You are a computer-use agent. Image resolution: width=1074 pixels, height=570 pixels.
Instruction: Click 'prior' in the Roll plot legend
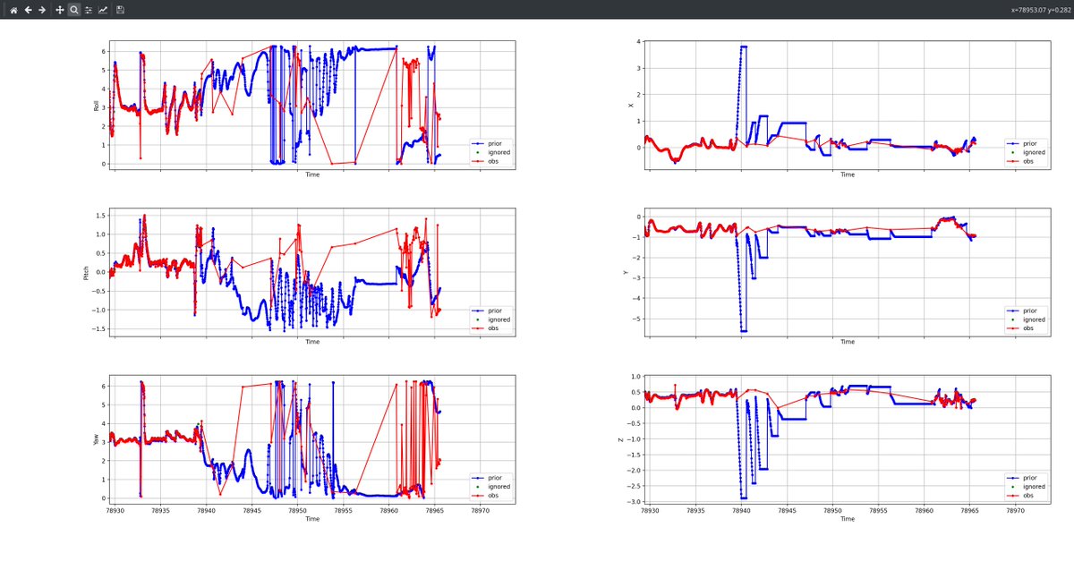click(494, 143)
